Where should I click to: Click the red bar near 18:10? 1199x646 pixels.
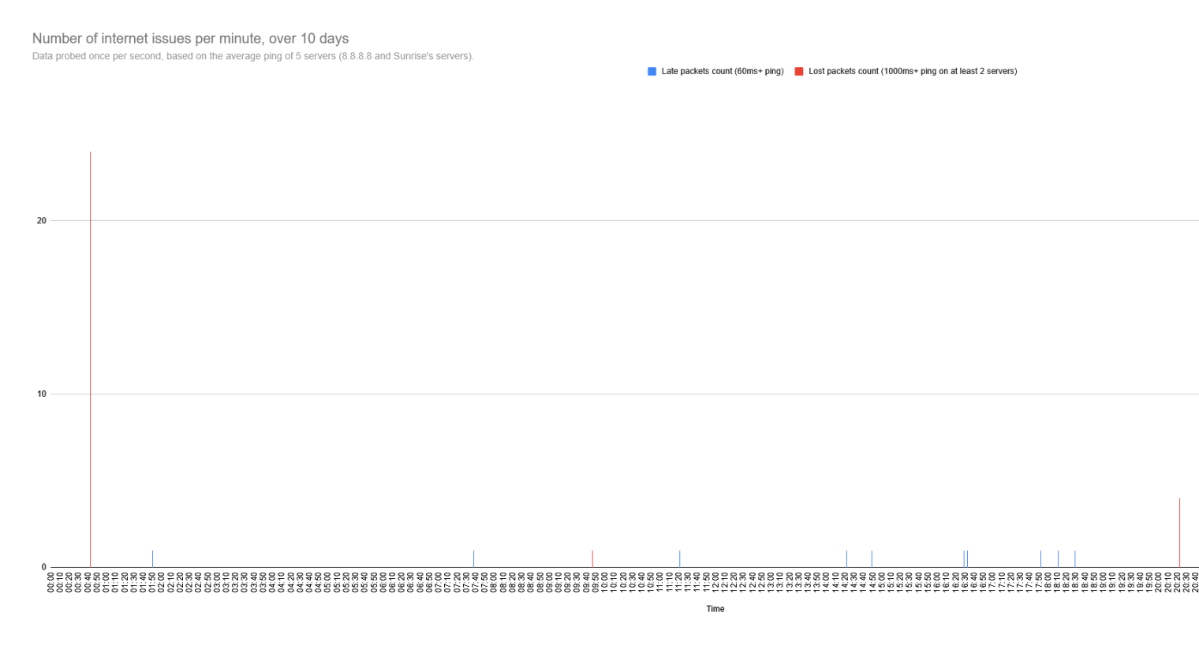[1058, 559]
